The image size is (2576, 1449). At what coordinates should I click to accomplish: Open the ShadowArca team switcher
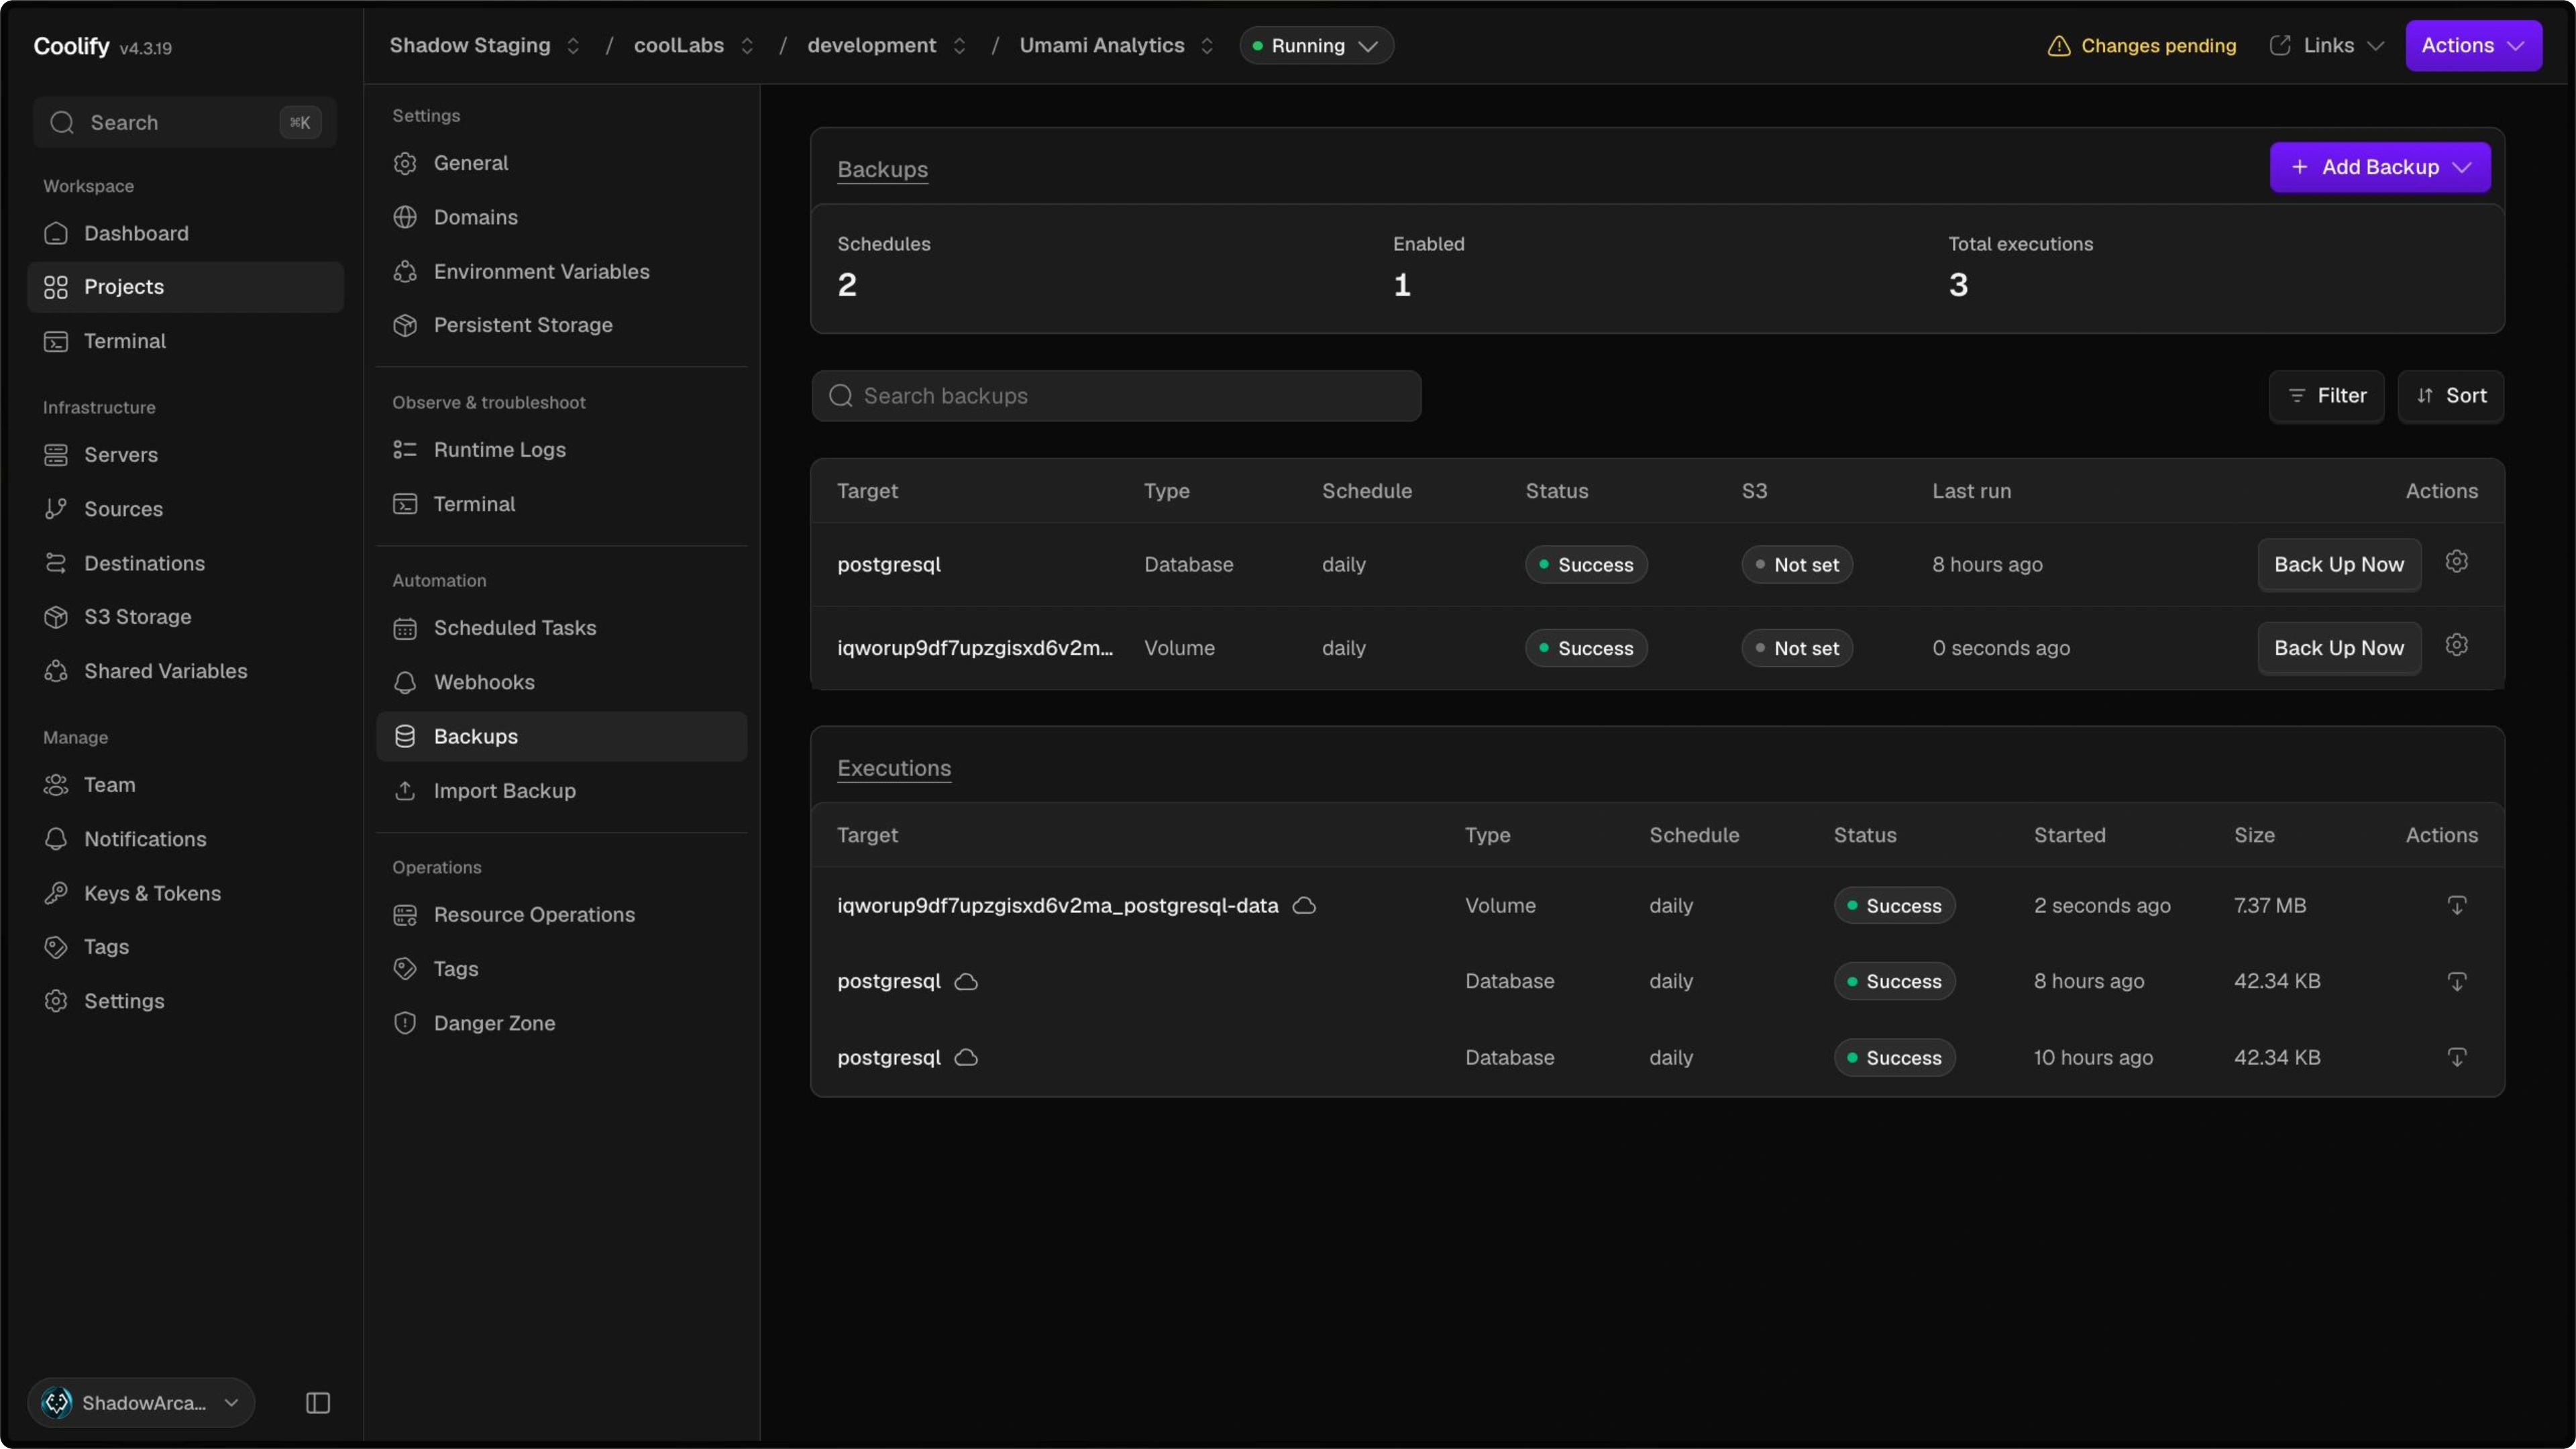point(141,1403)
